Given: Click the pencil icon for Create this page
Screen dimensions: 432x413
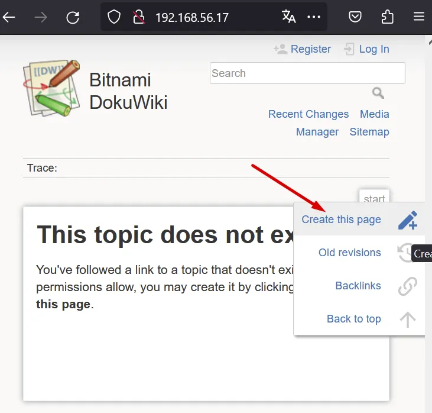Looking at the screenshot, I should [407, 220].
